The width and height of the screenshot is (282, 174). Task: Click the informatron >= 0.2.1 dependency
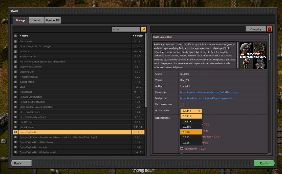pos(196,149)
